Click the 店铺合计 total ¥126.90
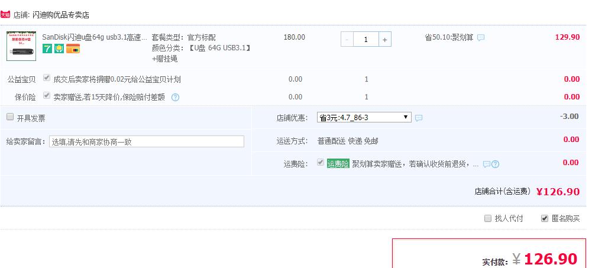592x268 pixels. [558, 192]
